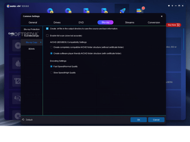Check the create .inf file option
Image resolution: width=190 pixels, height=142 pixels.
47,28
